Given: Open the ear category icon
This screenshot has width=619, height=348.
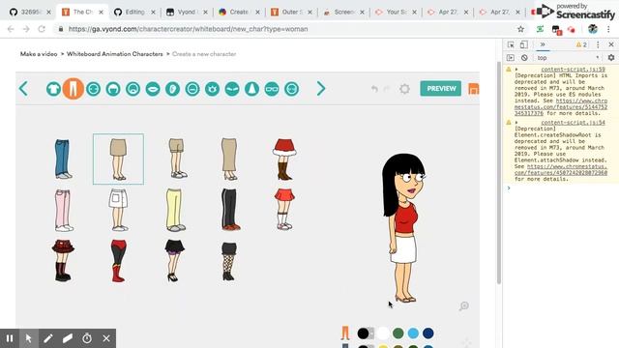Looking at the screenshot, I should pos(172,89).
